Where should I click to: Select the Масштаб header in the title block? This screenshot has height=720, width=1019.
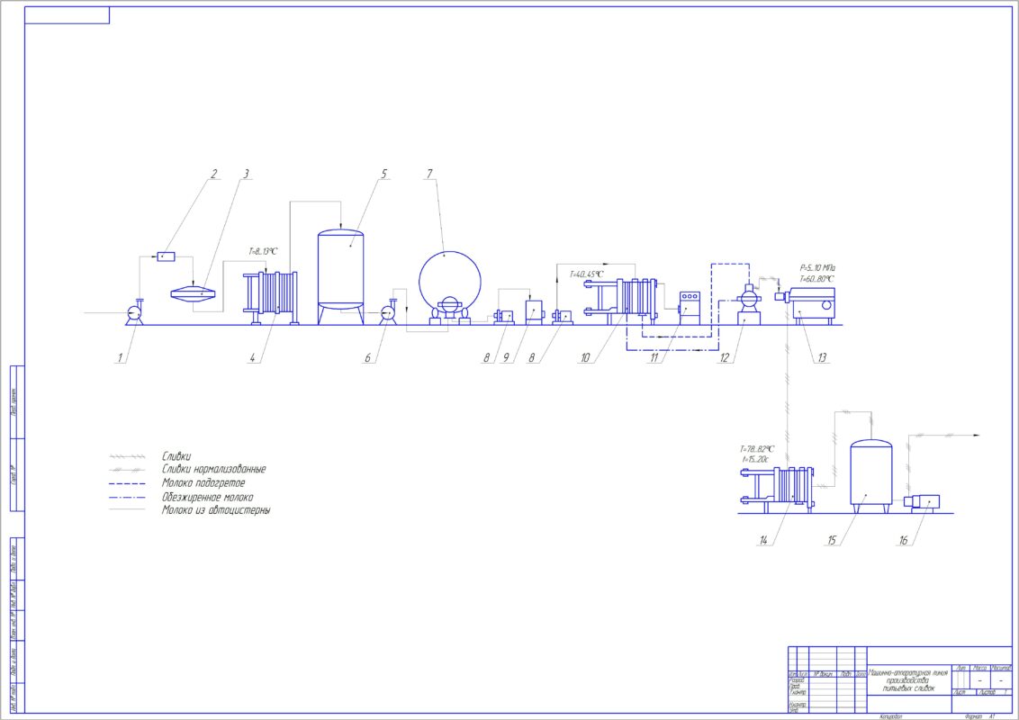[1001, 668]
